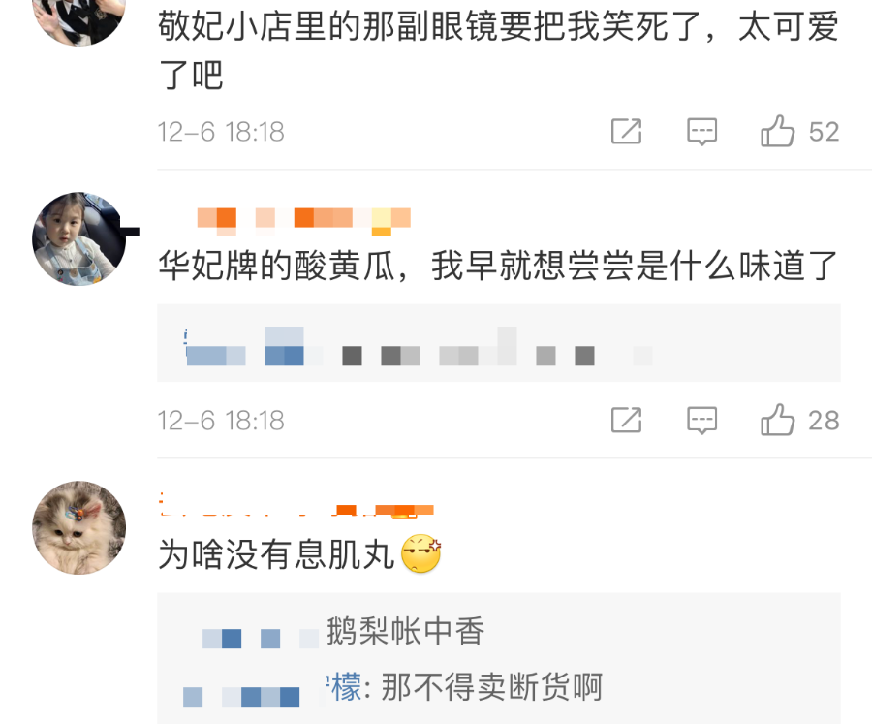Tap the 那不得卖断货啊 reply
Image resolution: width=872 pixels, height=724 pixels.
491,687
